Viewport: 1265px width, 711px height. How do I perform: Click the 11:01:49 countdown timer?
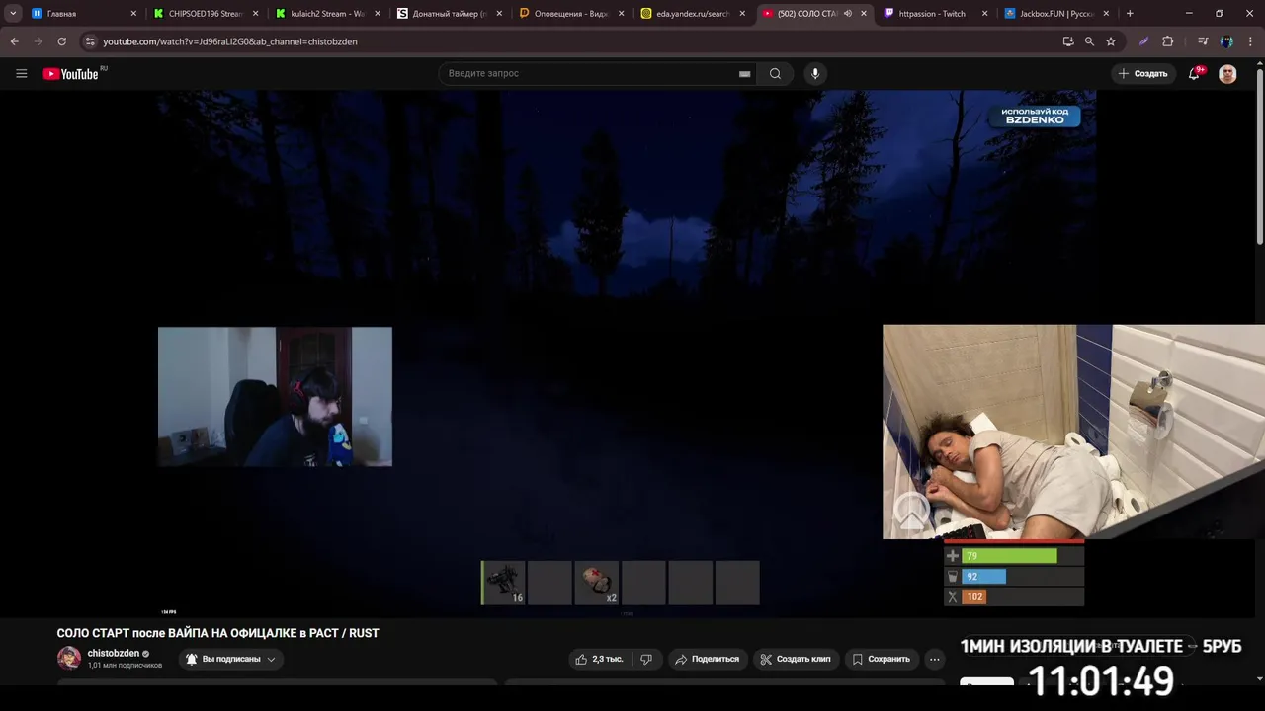(x=1100, y=681)
